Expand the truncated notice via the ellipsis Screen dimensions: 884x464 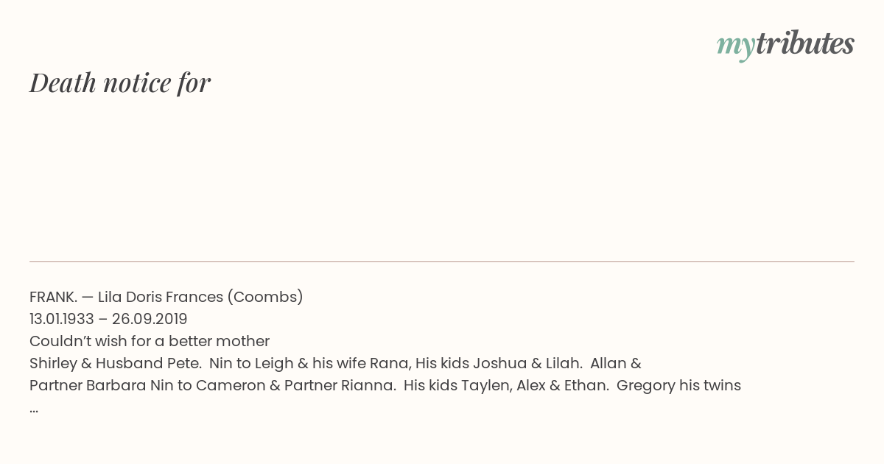[x=34, y=409]
